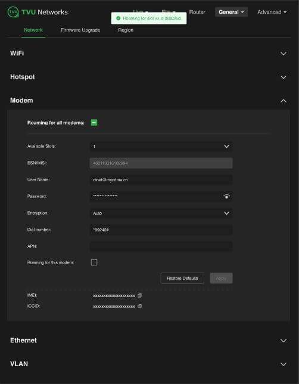Switch to the Firmware Upgrade tab

[x=80, y=30]
